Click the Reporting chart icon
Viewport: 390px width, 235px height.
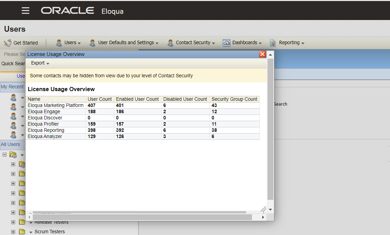pyautogui.click(x=273, y=43)
